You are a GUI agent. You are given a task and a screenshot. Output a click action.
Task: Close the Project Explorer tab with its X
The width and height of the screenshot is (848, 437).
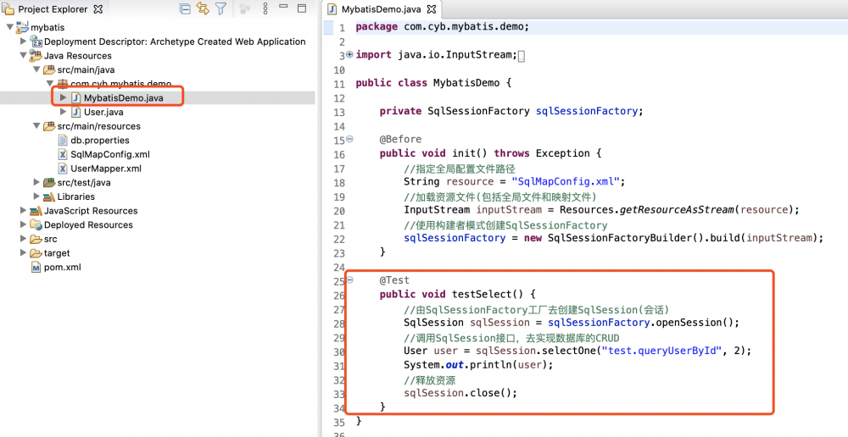pos(98,9)
